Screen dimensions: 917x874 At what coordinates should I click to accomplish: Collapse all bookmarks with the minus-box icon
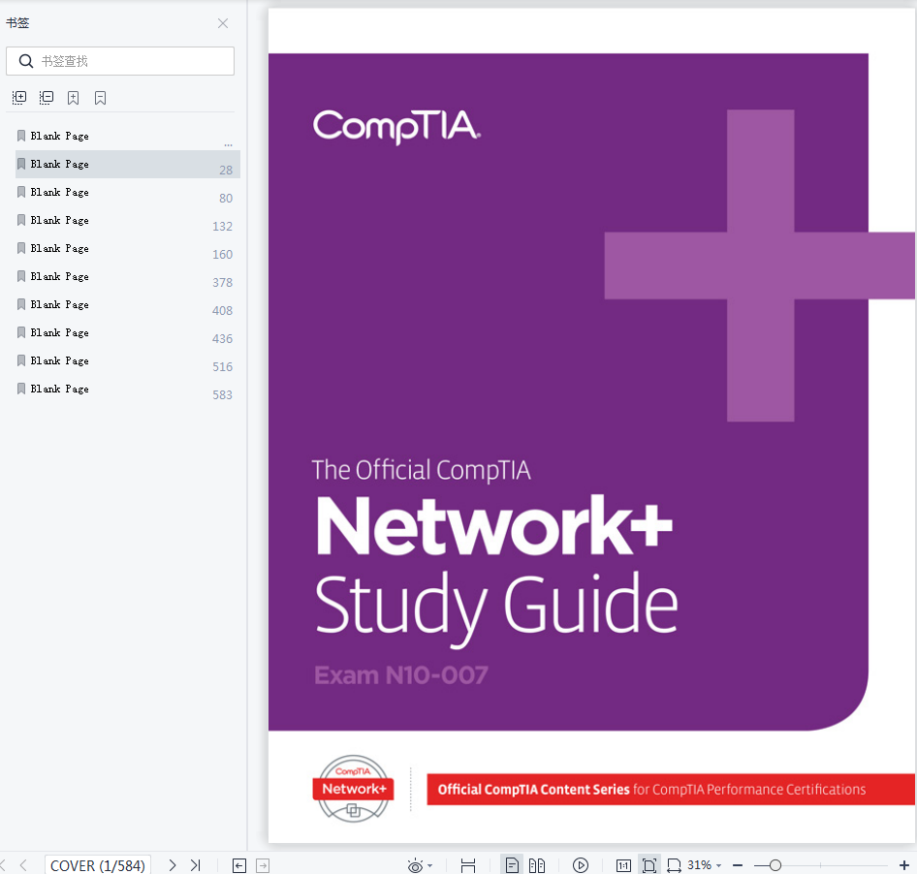[x=47, y=98]
